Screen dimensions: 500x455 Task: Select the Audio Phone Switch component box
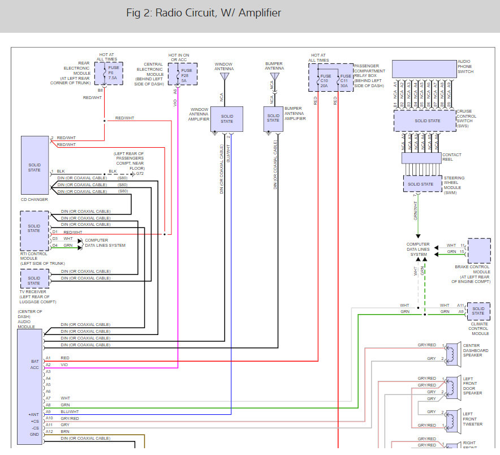(424, 69)
